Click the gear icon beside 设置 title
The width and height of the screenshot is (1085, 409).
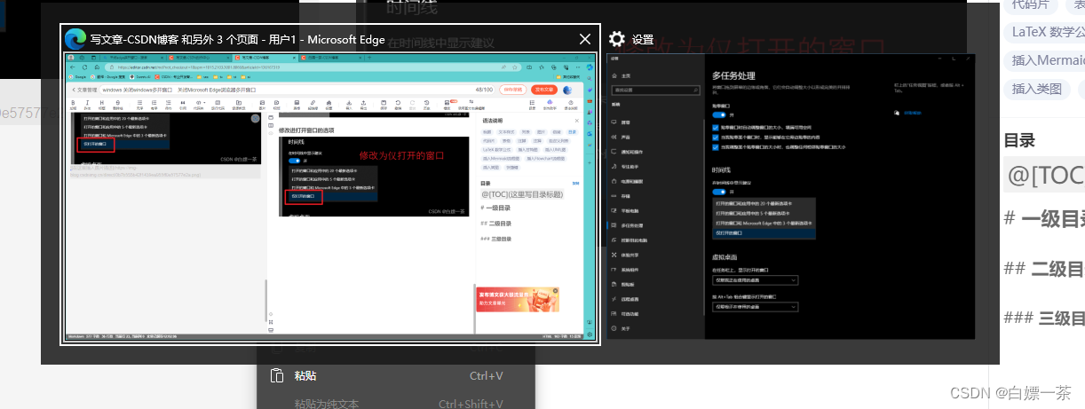point(618,39)
